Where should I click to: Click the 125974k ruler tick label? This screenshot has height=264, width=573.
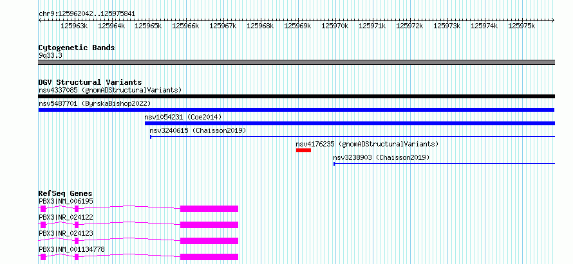click(484, 26)
